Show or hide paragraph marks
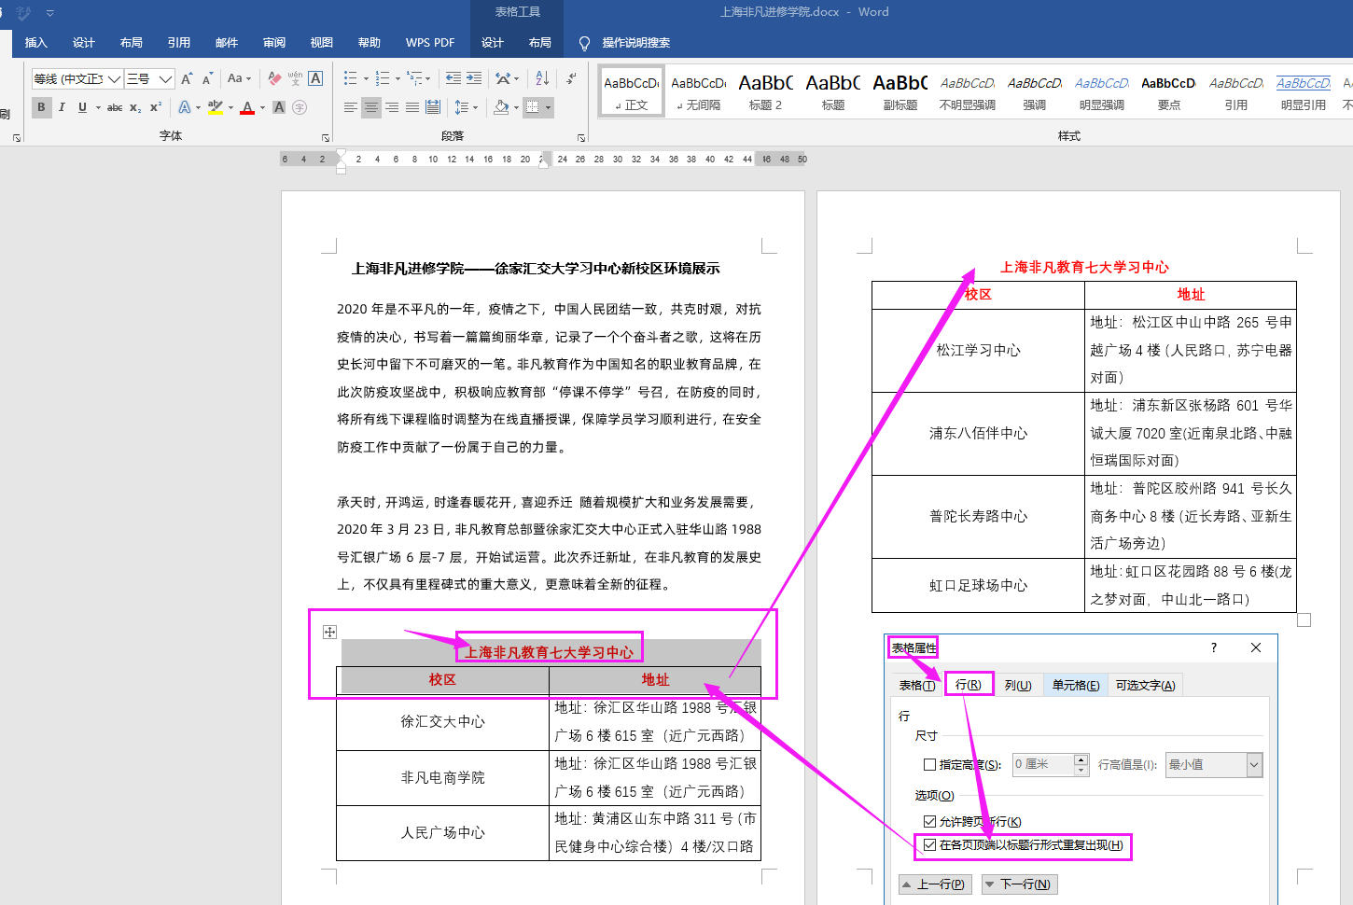 571,78
